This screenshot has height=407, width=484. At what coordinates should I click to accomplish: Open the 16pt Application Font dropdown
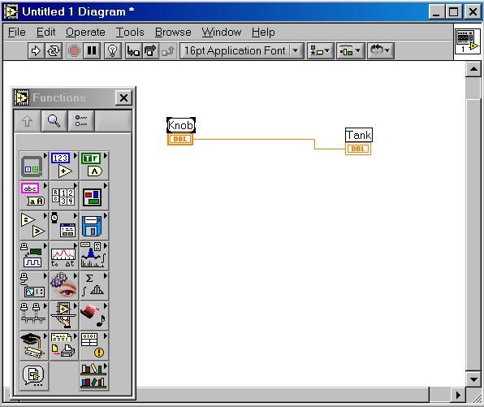coord(242,50)
